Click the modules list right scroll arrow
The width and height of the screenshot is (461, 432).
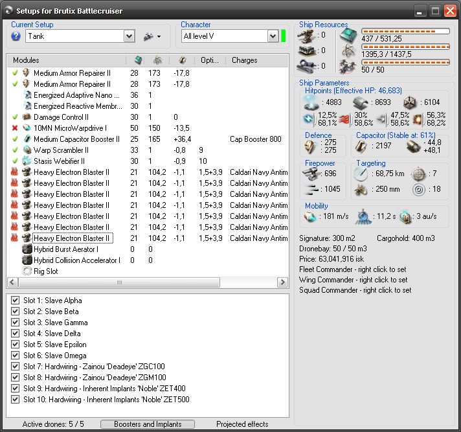pos(282,282)
